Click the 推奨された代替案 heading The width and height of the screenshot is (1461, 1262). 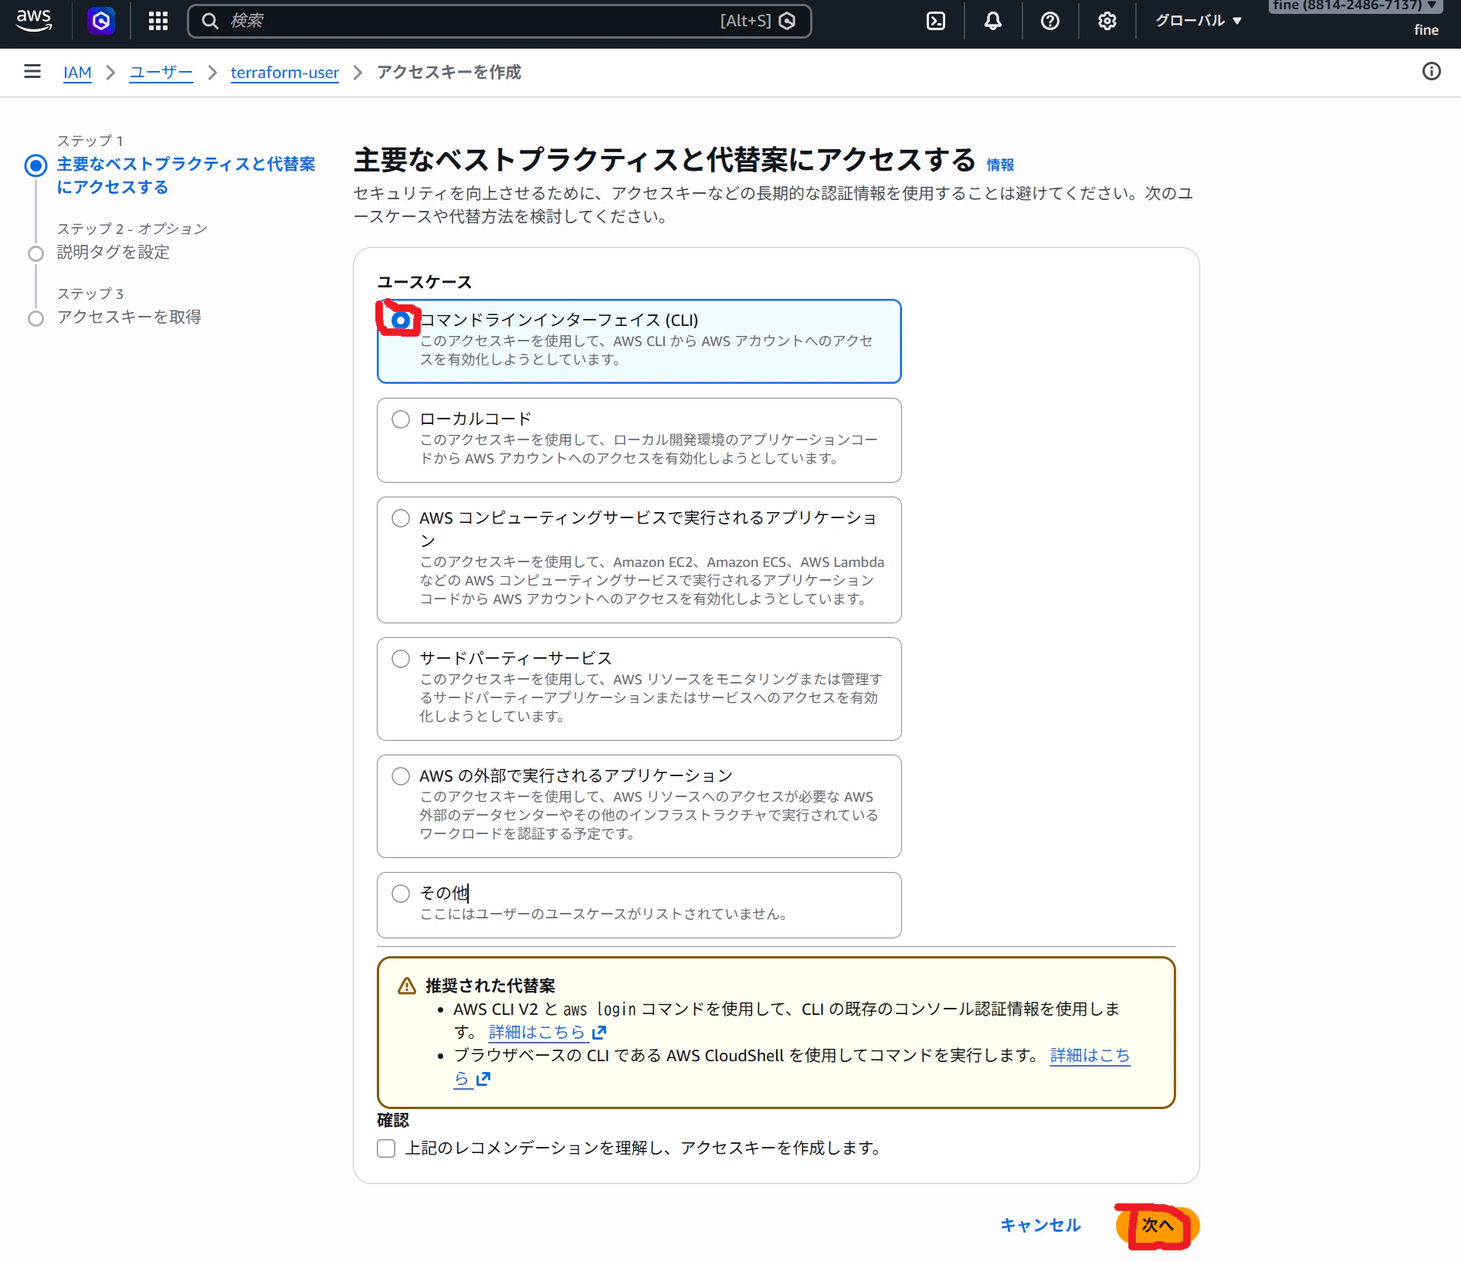[490, 986]
